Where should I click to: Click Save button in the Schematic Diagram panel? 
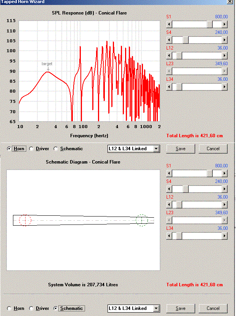181,308
